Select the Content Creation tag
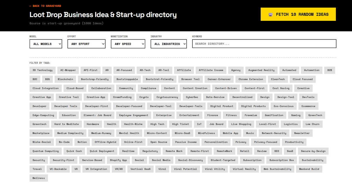This screenshot has width=352, height=184. pyautogui.click(x=195, y=88)
